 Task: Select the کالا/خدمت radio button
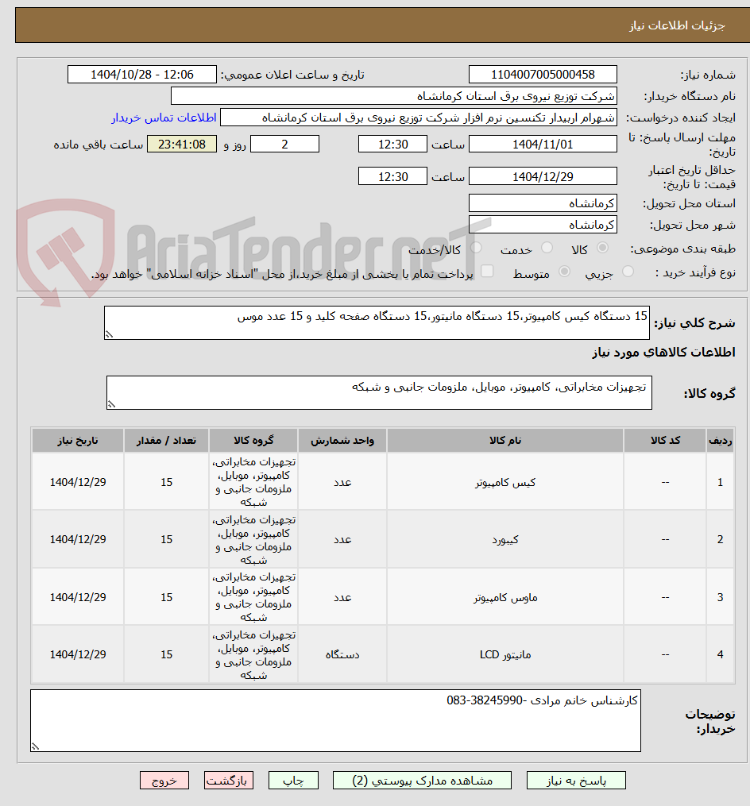tap(476, 249)
